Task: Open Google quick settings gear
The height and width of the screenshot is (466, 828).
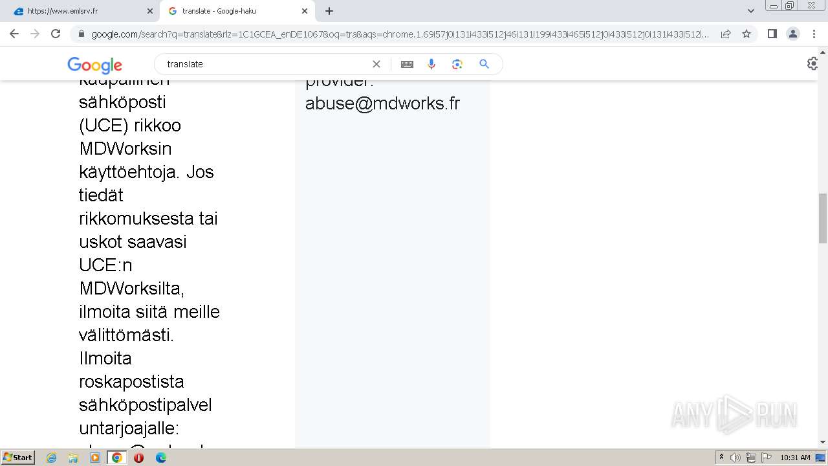Action: click(x=813, y=64)
